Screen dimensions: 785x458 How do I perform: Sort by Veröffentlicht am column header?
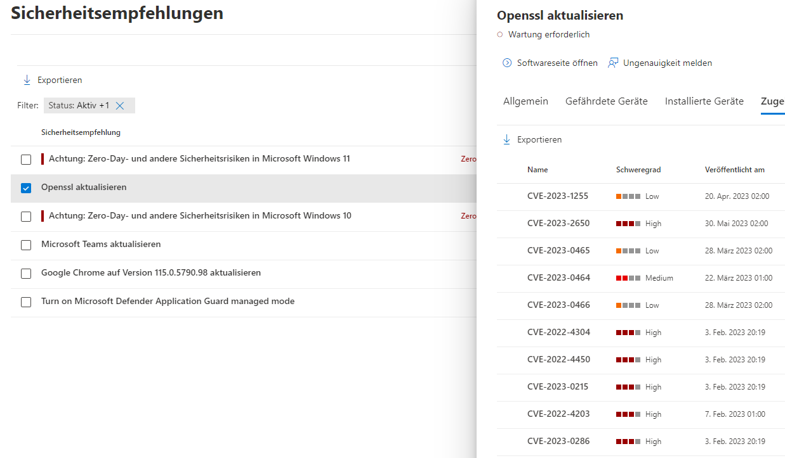[x=734, y=170]
